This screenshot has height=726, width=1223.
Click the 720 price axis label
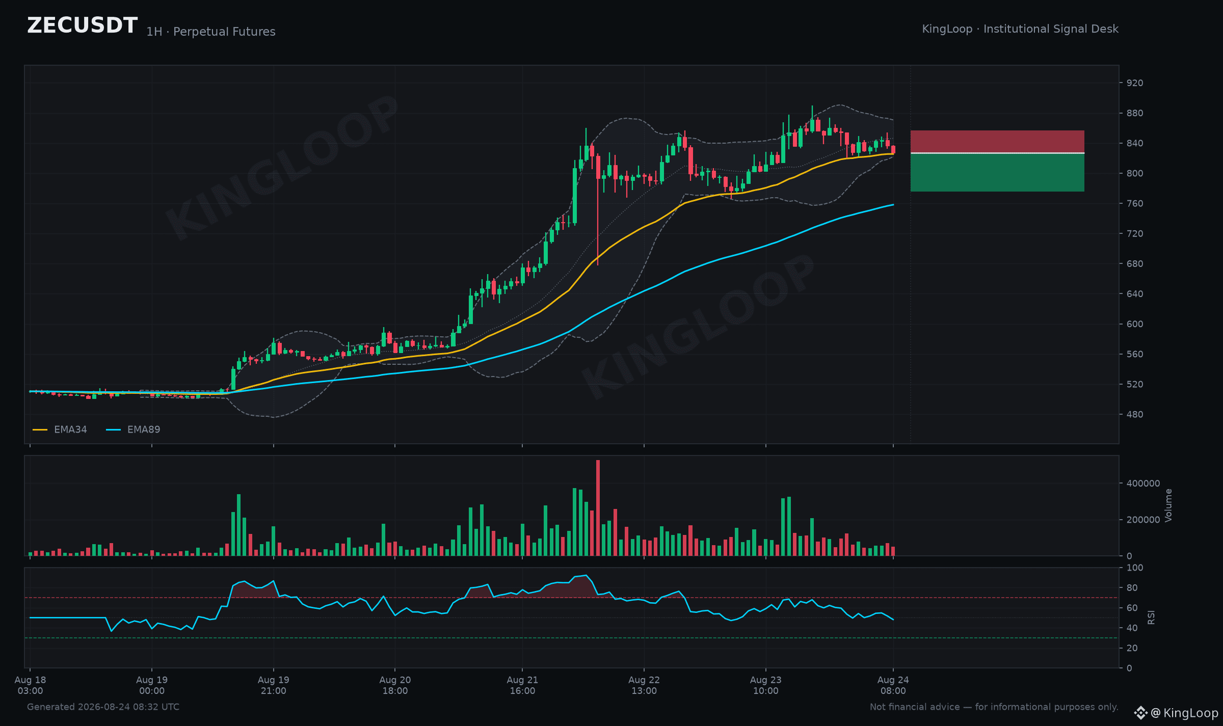1135,233
